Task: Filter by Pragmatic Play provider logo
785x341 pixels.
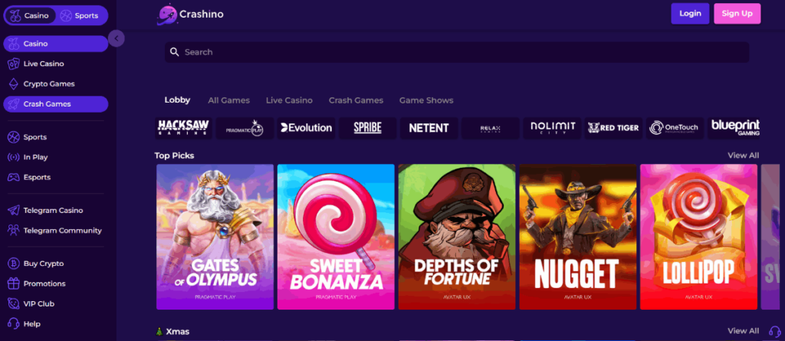Action: [x=245, y=128]
